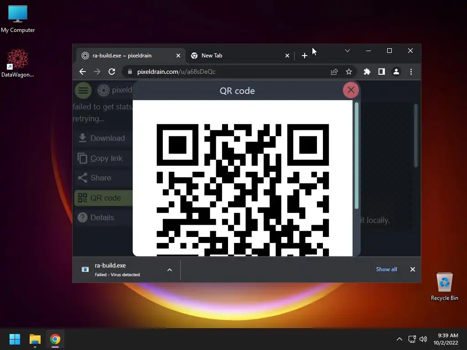Toggle pixeldrain hamburger menu
467x350 pixels.
[x=83, y=90]
